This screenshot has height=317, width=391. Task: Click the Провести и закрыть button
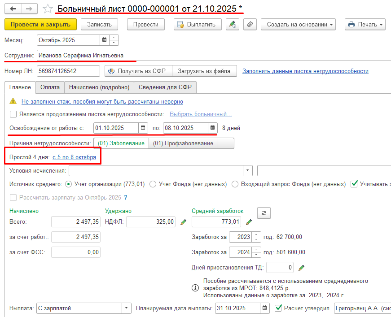pyautogui.click(x=41, y=24)
